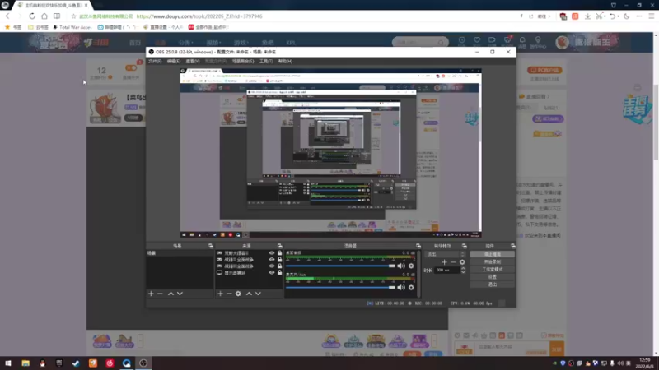Click the orange PC client button on Douyu page
659x370 pixels.
point(544,70)
